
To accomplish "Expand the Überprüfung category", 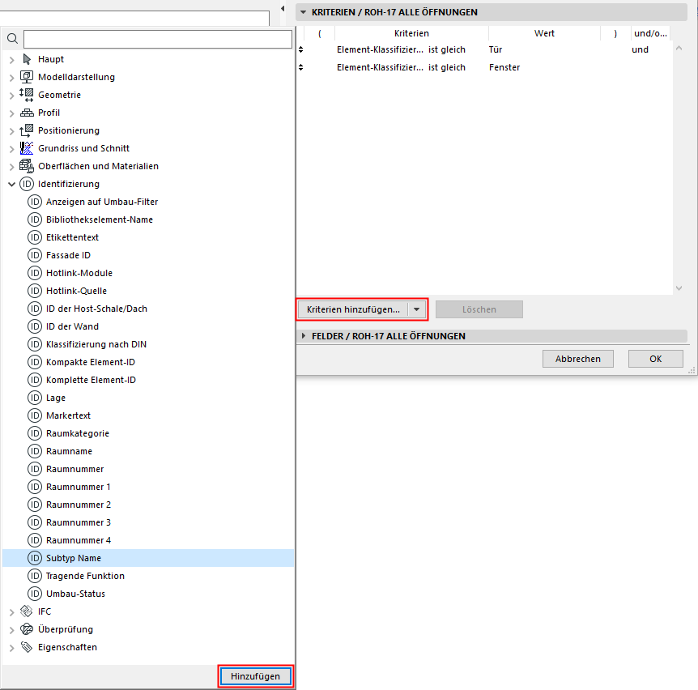I will (12, 630).
